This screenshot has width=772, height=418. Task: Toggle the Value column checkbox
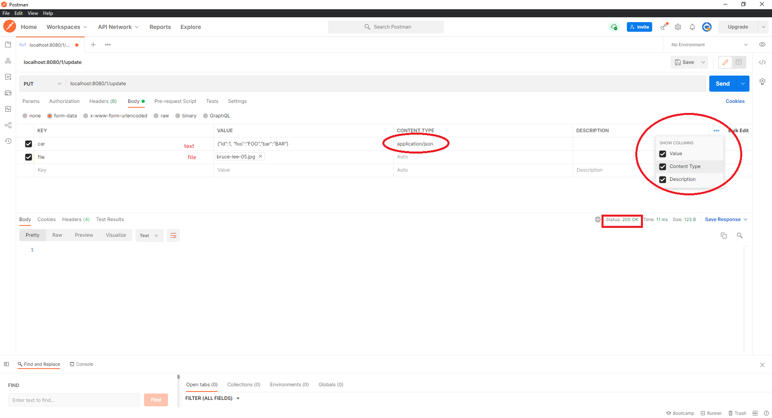point(663,154)
